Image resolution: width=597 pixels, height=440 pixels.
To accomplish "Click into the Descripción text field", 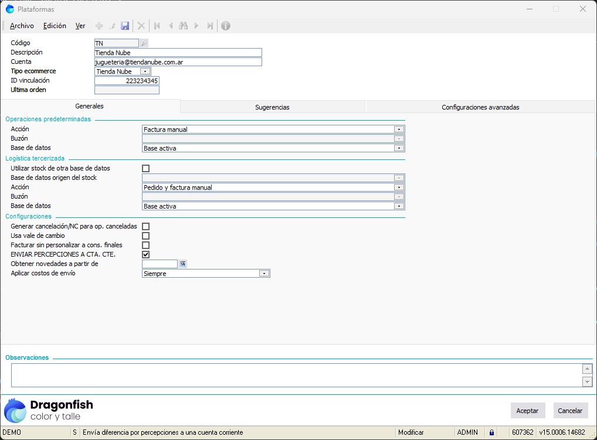I will pyautogui.click(x=178, y=52).
